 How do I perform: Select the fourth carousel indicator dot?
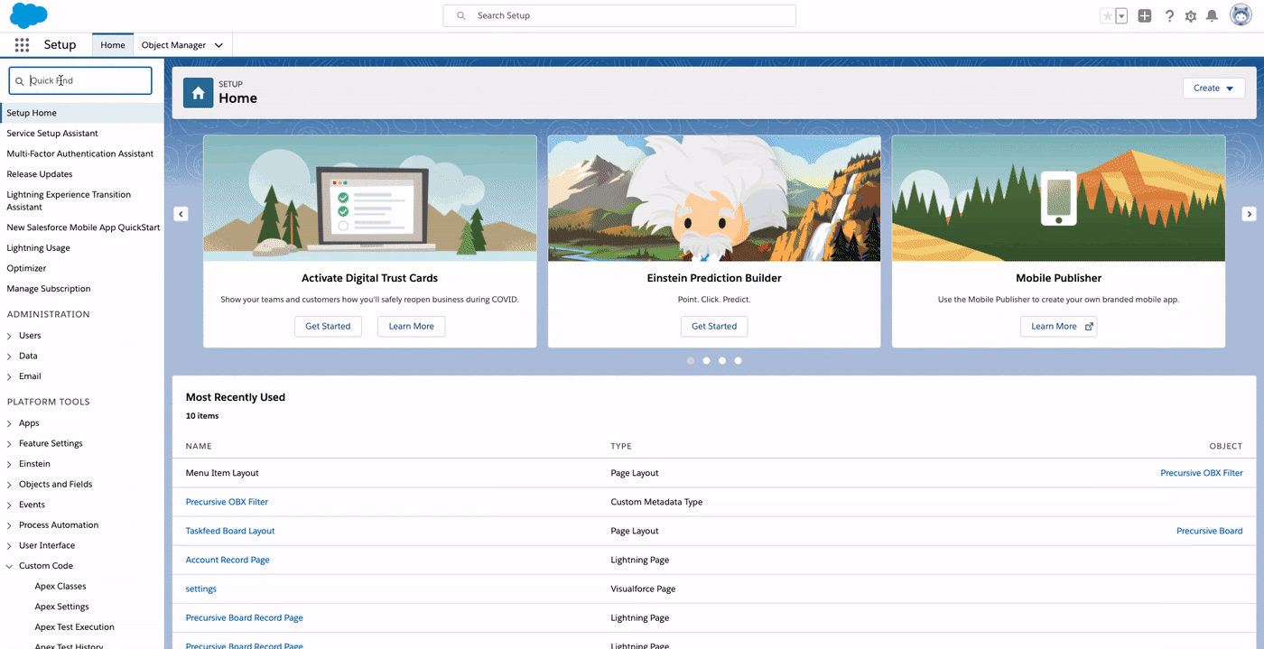(x=738, y=360)
